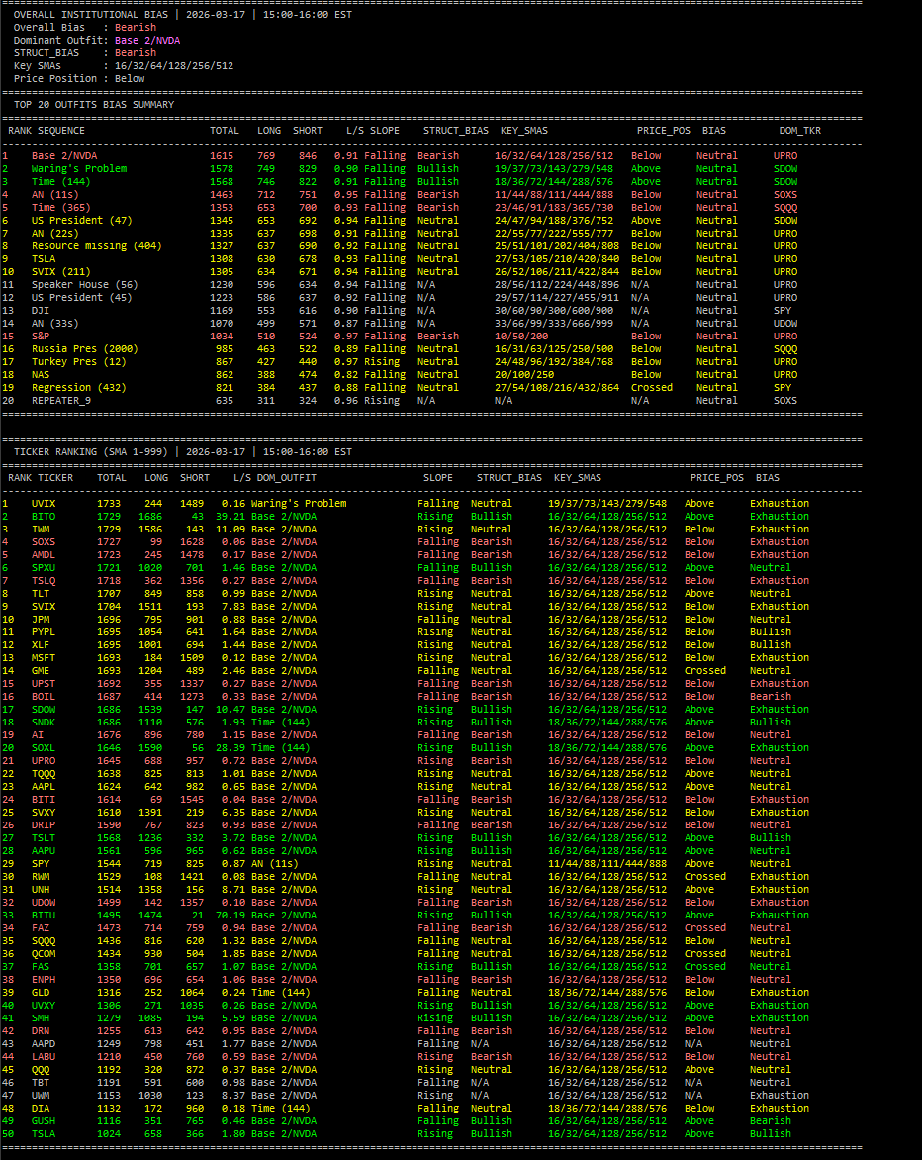Click the 'UWM' ticker symbol
This screenshot has width=922, height=1160.
(41, 1095)
